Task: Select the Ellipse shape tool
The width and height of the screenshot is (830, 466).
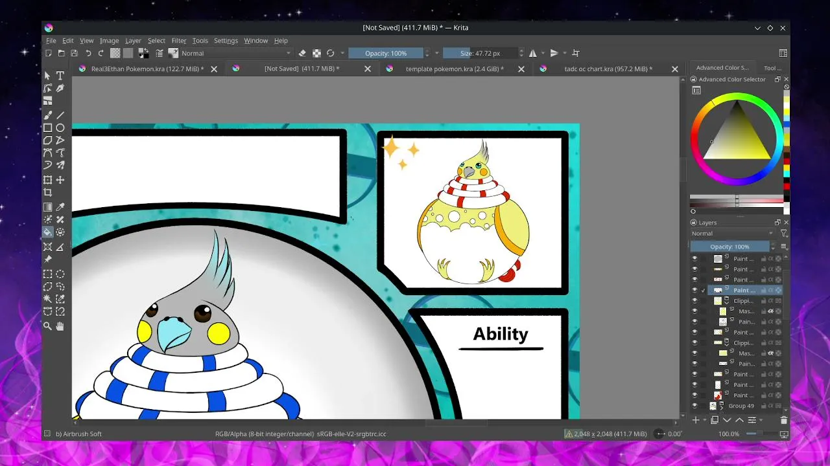Action: (60, 128)
